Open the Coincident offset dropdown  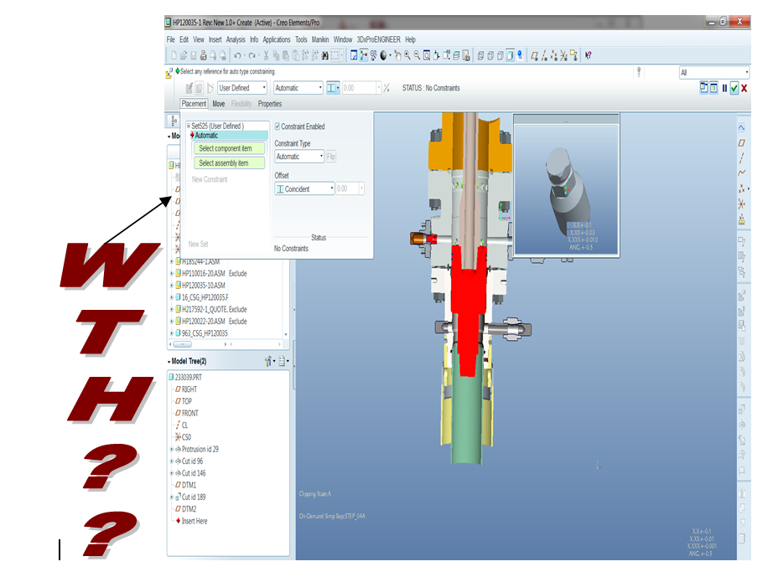tap(304, 189)
